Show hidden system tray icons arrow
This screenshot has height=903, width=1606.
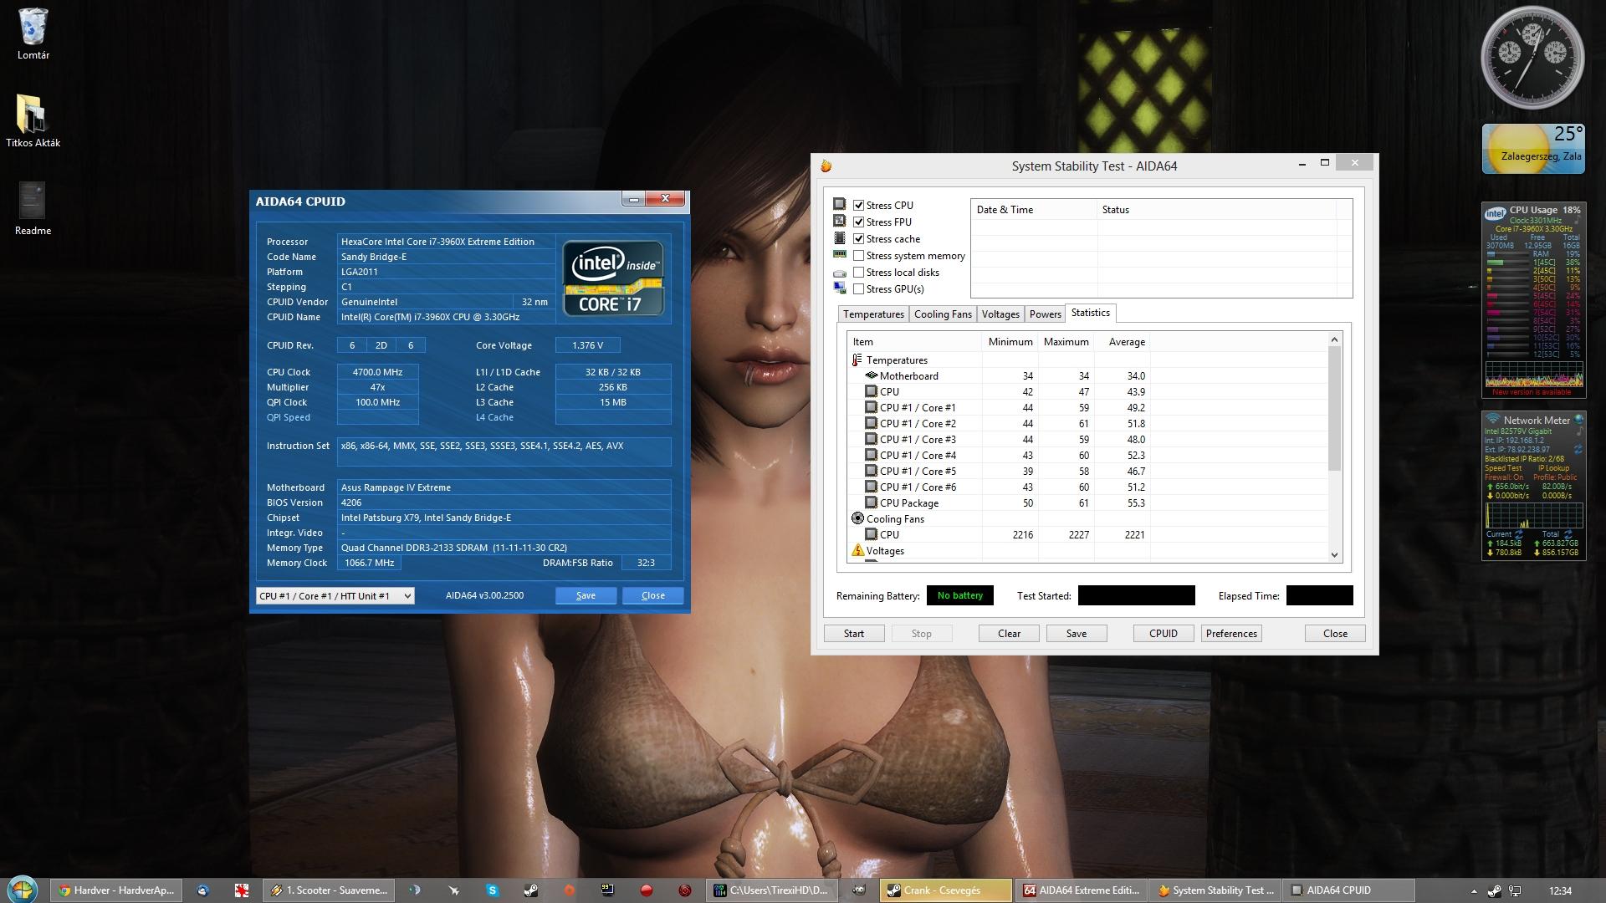click(x=1474, y=890)
